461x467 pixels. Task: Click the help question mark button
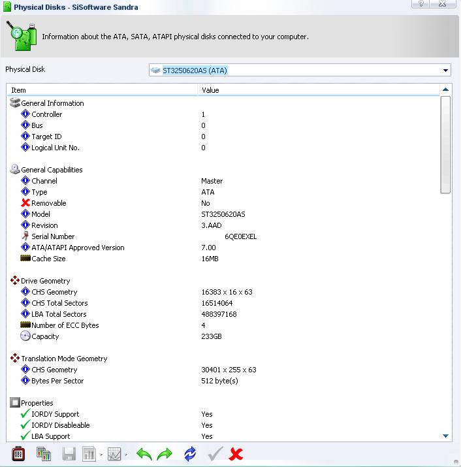pos(421,3)
